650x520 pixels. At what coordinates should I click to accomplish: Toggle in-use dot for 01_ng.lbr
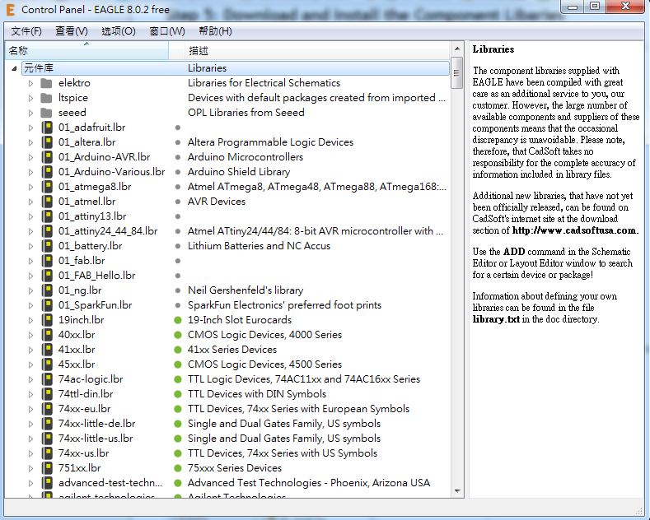point(178,290)
